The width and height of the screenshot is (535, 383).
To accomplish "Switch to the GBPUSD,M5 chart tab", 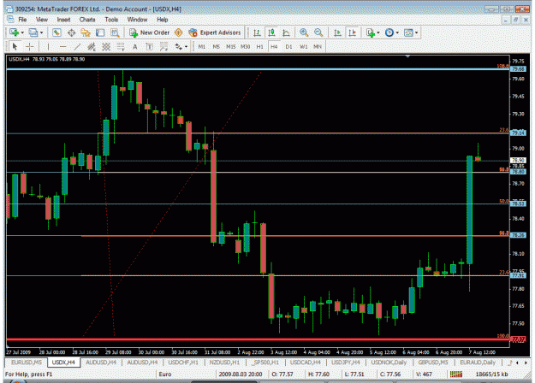I will 433,362.
